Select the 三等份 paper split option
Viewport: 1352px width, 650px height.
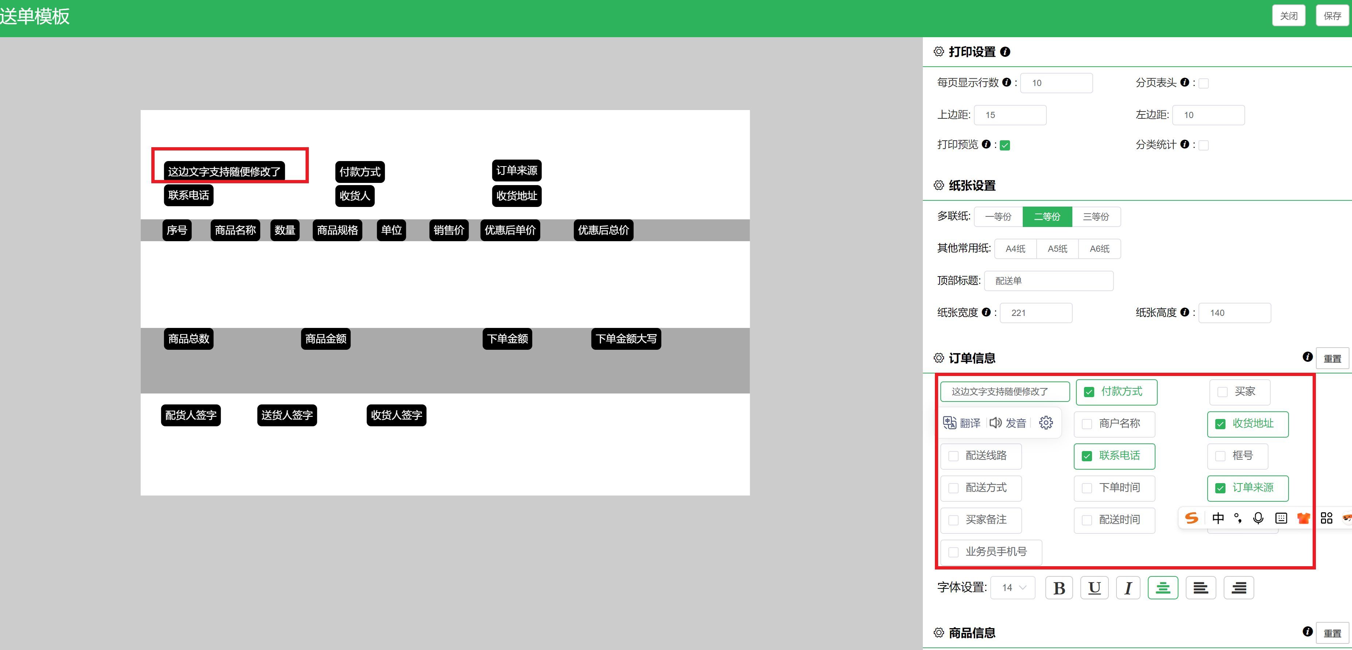tap(1096, 217)
